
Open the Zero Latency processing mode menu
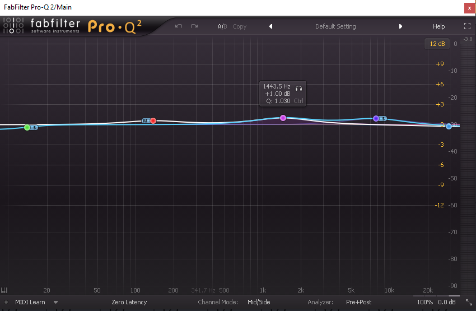click(x=129, y=302)
